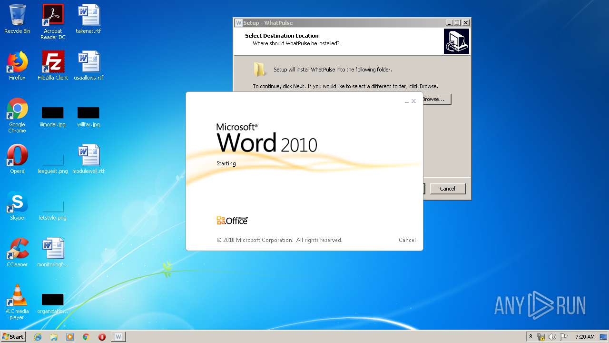Select the monitoringf... document icon
Viewport: 609px width, 343px height.
53,252
